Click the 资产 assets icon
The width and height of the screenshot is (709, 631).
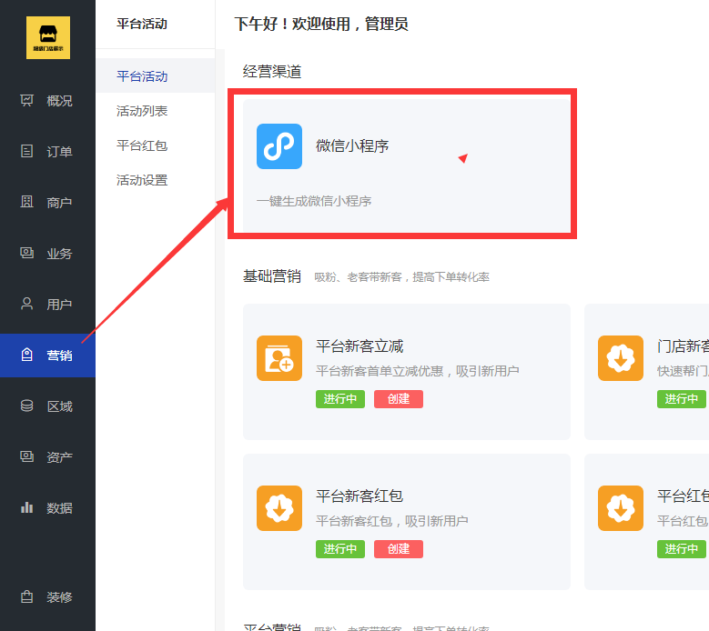click(x=26, y=456)
